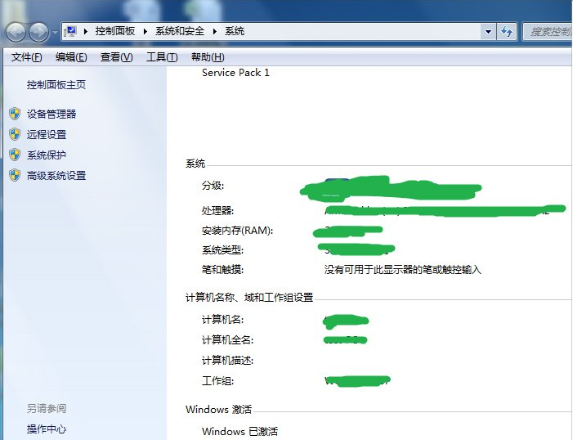The height and width of the screenshot is (440, 573).
Task: Open the recent pages dropdown arrow
Action: (x=55, y=32)
